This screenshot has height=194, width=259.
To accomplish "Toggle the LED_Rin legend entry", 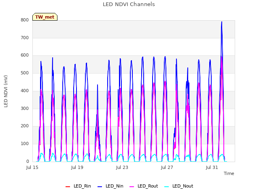I will coord(78,186).
